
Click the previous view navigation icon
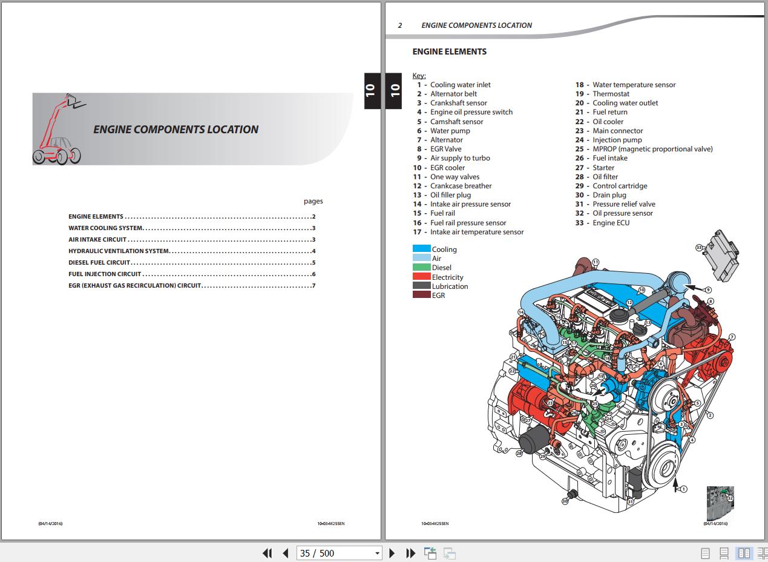tap(430, 553)
